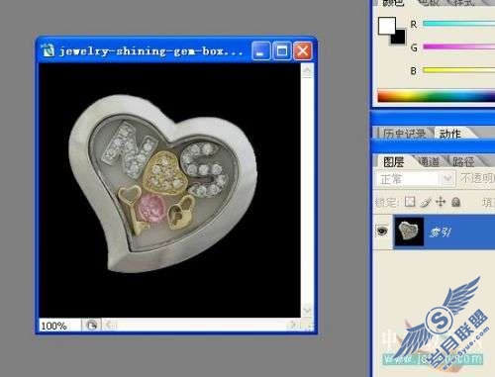Click the lock image pixels brush icon

[x=426, y=202]
